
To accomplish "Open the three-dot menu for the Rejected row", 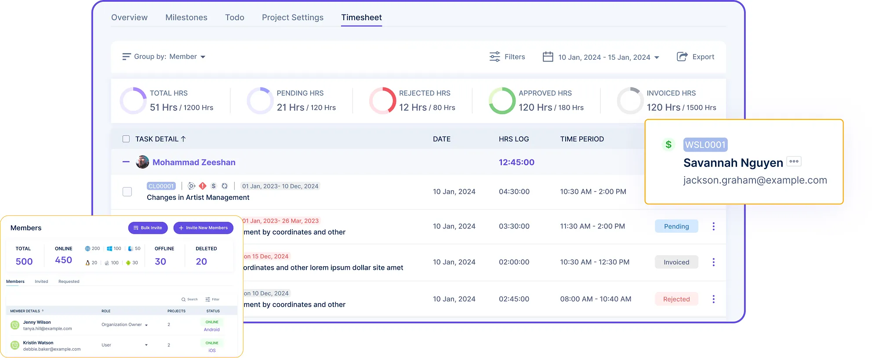I will pos(713,299).
